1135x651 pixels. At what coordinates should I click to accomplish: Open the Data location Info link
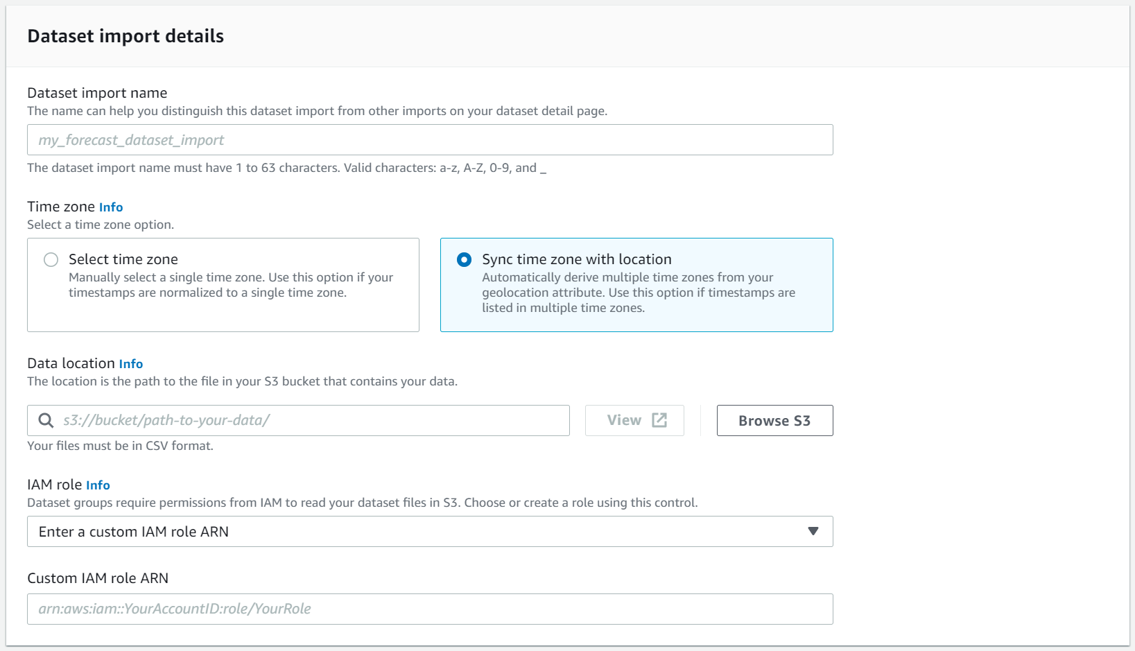(x=131, y=363)
